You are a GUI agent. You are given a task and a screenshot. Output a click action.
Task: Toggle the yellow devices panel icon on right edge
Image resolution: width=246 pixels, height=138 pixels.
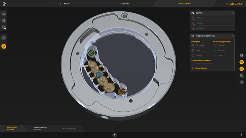[242, 62]
